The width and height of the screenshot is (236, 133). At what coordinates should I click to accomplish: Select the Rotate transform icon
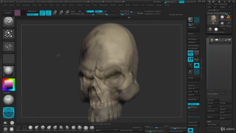(67, 13)
